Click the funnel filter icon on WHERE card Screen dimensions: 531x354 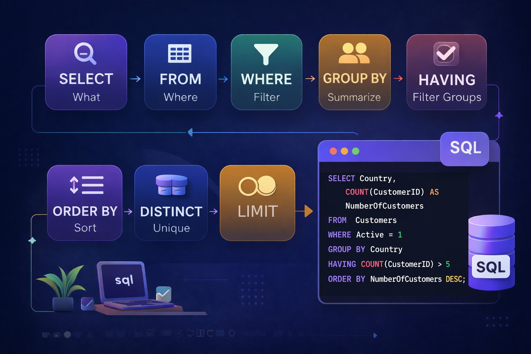(266, 54)
